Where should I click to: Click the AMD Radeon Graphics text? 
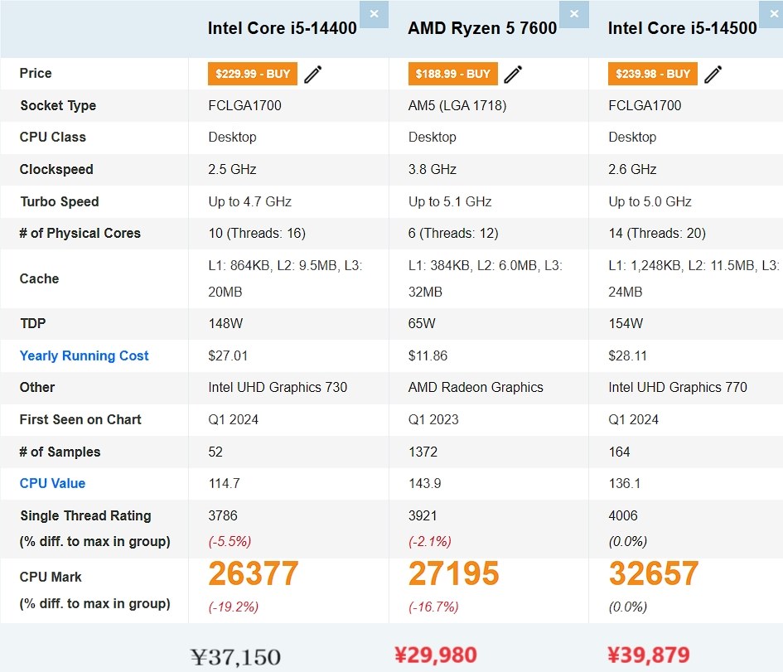coord(476,388)
